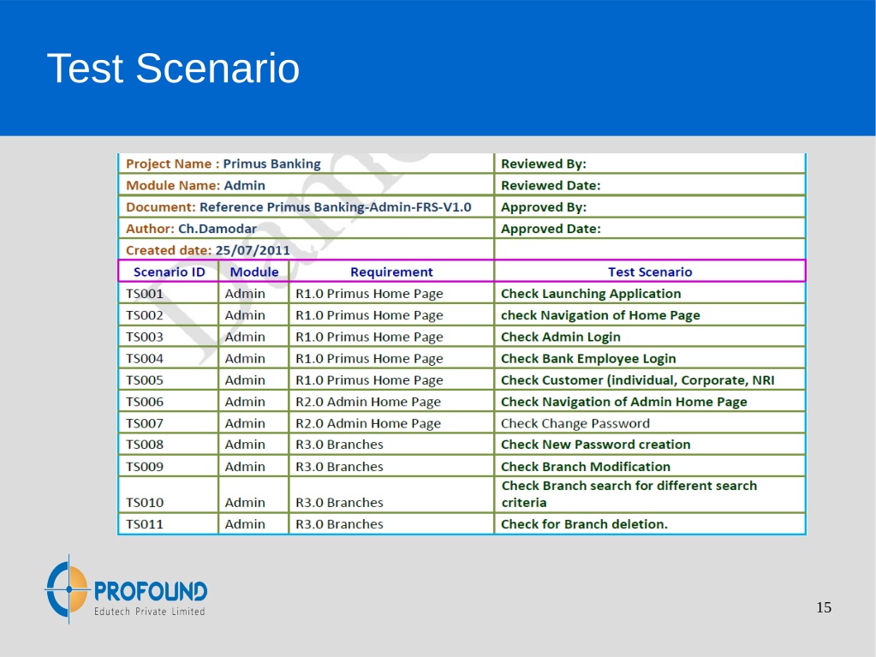Click the slide page number 15
This screenshot has width=876, height=657.
824,607
